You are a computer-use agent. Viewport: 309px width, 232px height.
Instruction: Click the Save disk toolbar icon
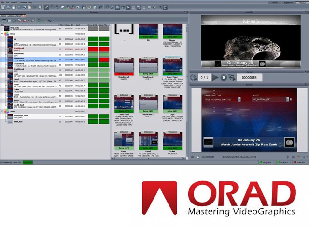click(x=14, y=8)
